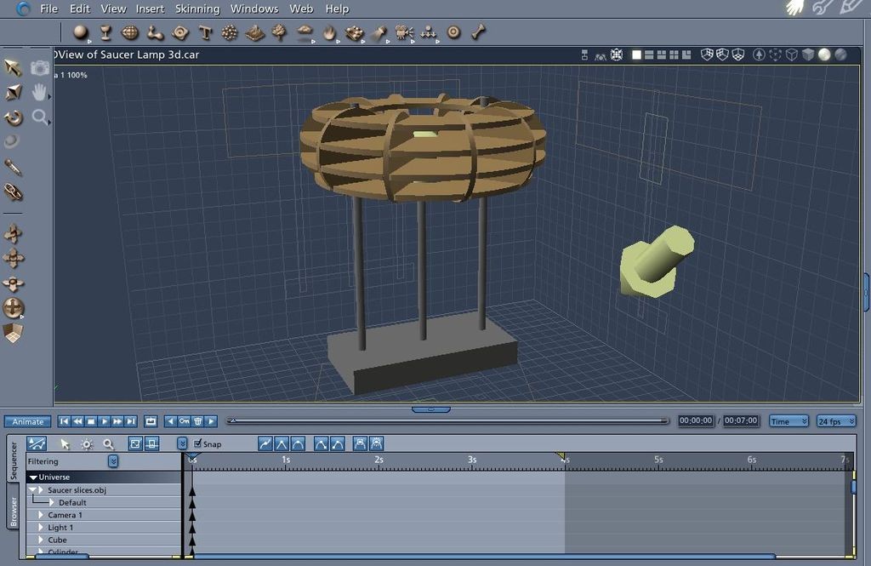Toggle the graph editor curve view button

37,443
